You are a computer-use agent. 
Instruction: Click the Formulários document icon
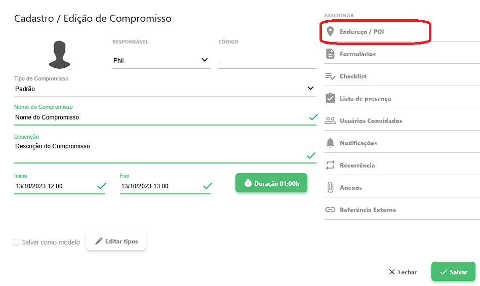coord(330,54)
